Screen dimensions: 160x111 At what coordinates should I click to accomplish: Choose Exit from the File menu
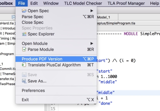coord(56,100)
